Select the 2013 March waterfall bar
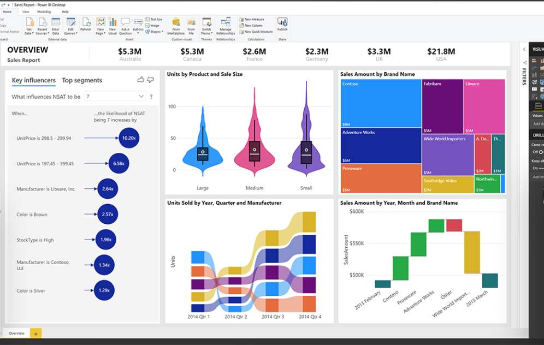The width and height of the screenshot is (544, 345). (490, 281)
